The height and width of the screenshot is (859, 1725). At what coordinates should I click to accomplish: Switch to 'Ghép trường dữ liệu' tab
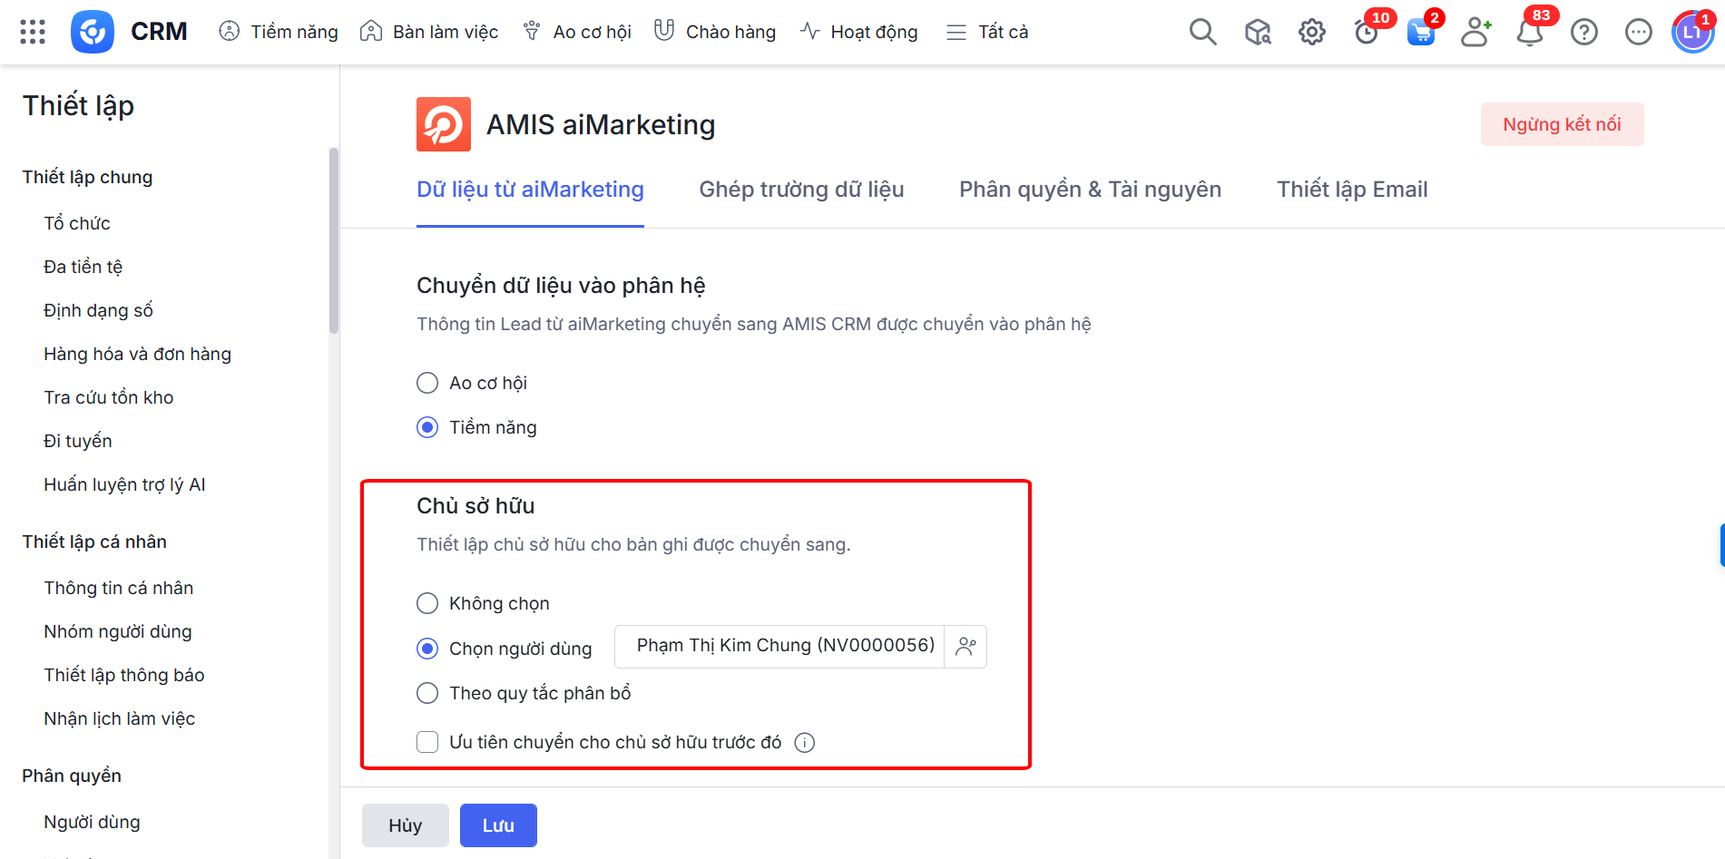[801, 190]
